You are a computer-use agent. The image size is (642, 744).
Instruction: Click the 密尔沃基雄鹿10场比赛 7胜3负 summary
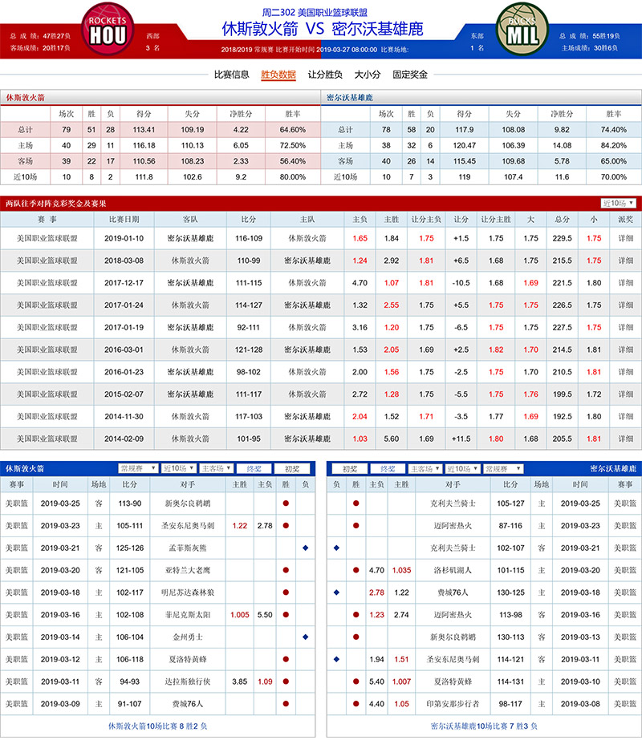484,726
